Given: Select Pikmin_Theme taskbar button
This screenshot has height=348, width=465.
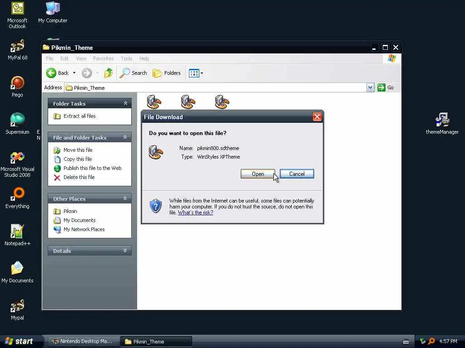Looking at the screenshot, I should coord(156,342).
